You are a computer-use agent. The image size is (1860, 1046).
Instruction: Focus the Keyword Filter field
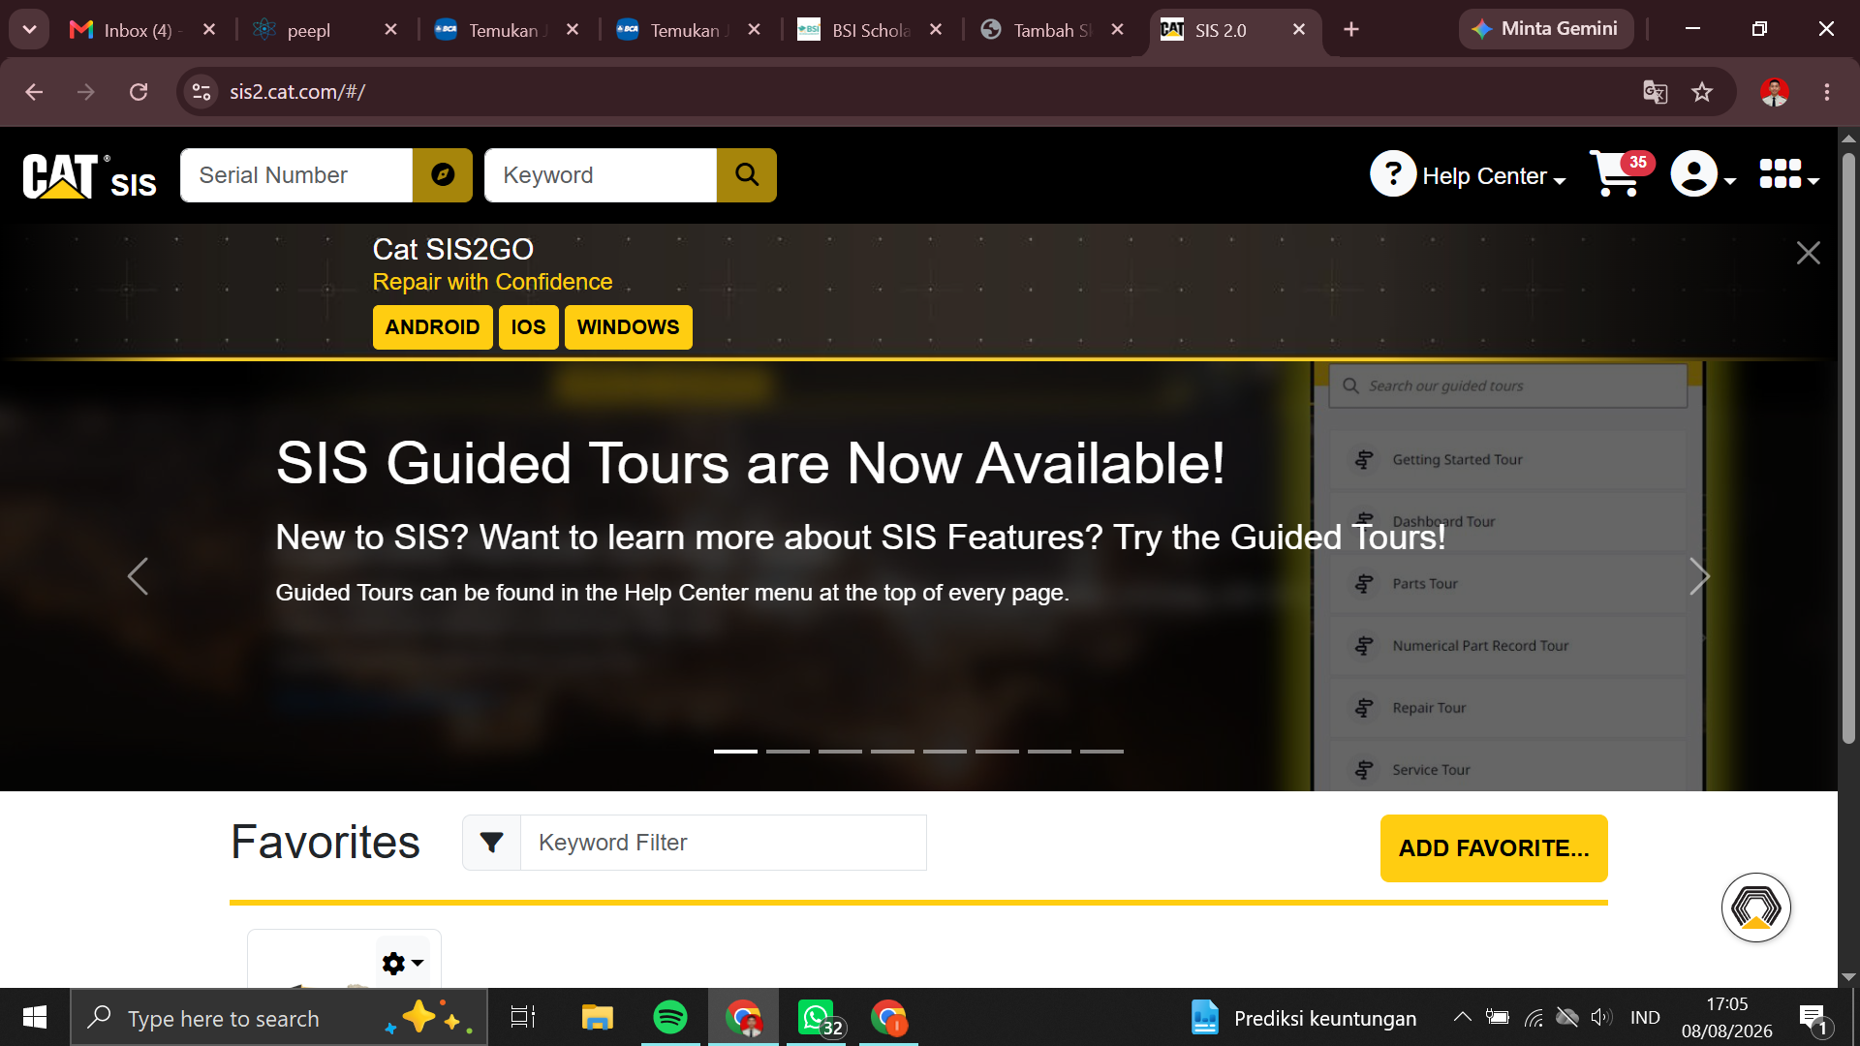click(x=724, y=843)
